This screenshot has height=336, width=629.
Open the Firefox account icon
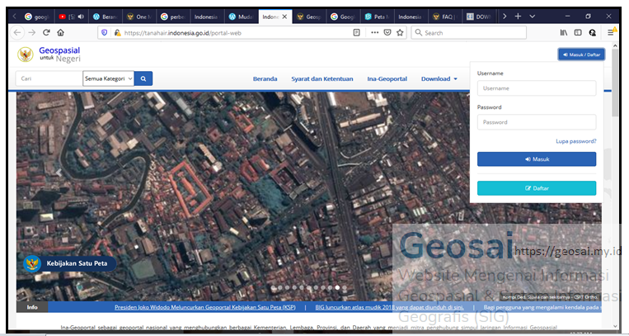(593, 32)
